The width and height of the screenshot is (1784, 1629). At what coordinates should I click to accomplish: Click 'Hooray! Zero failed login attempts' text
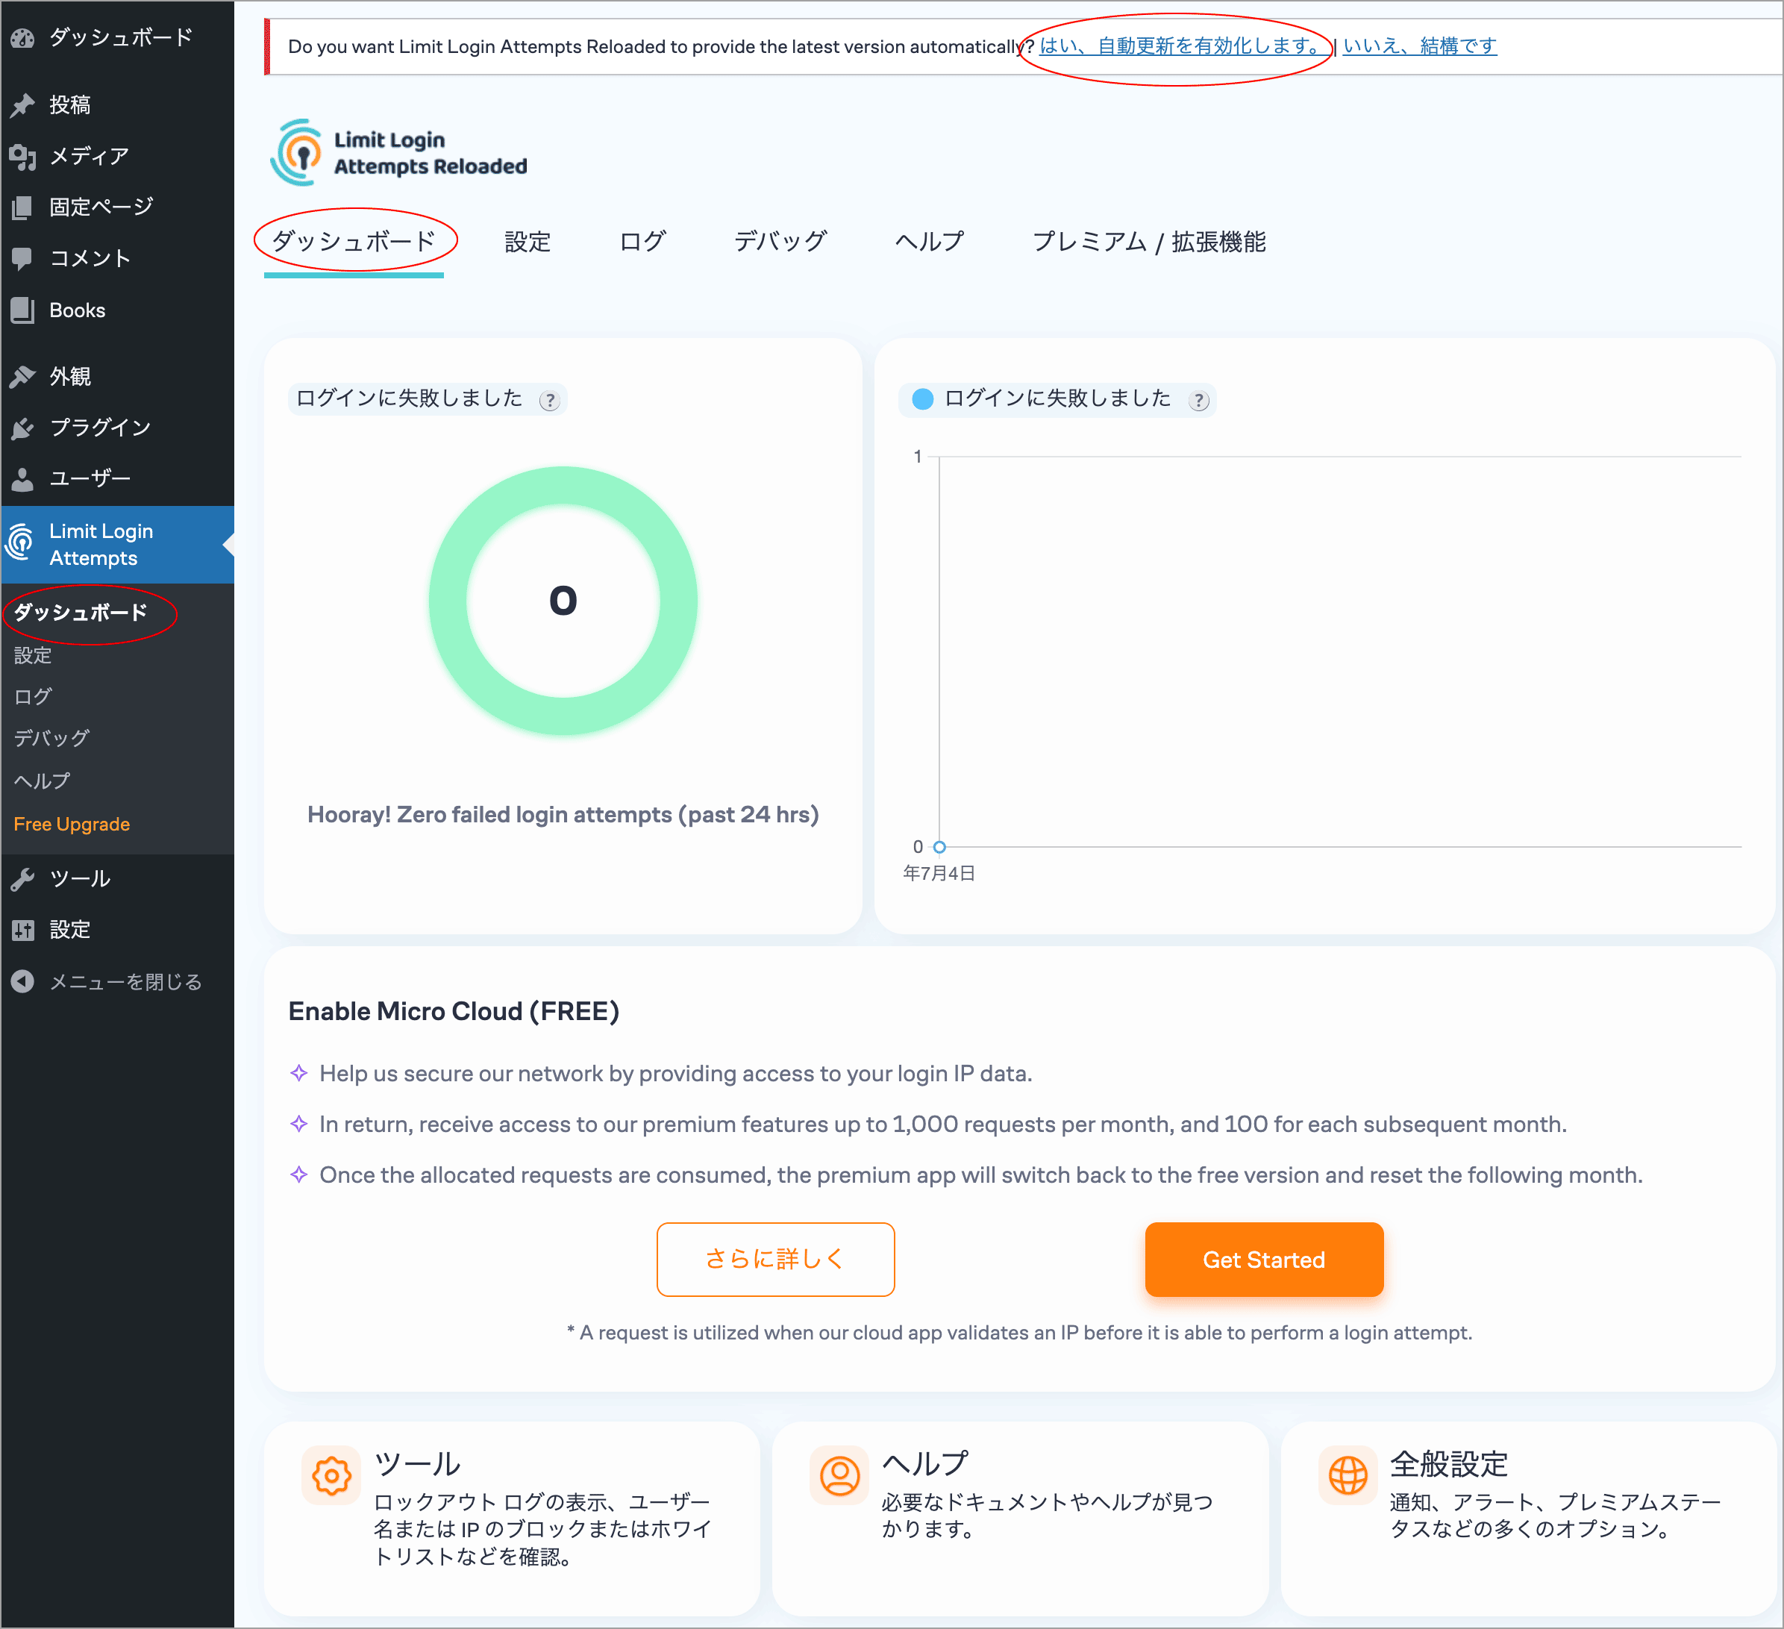point(563,814)
